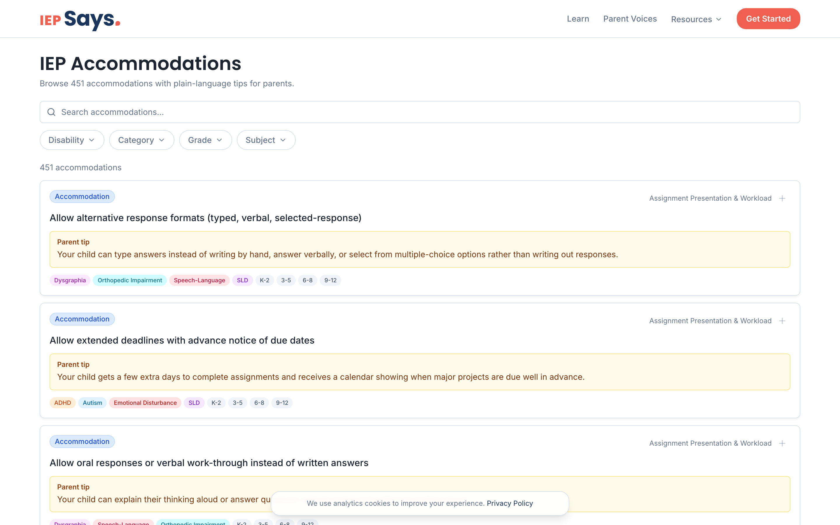Open the Category filter dropdown

coord(141,140)
